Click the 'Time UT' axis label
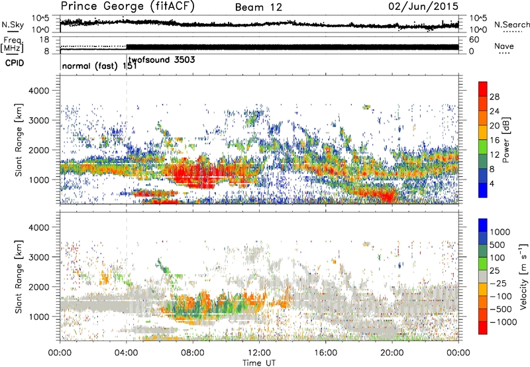 [259, 363]
